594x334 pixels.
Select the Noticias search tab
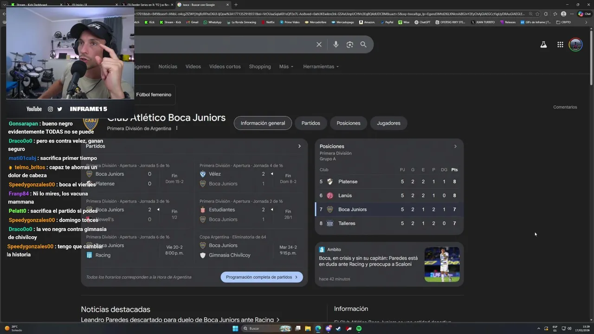click(x=168, y=66)
